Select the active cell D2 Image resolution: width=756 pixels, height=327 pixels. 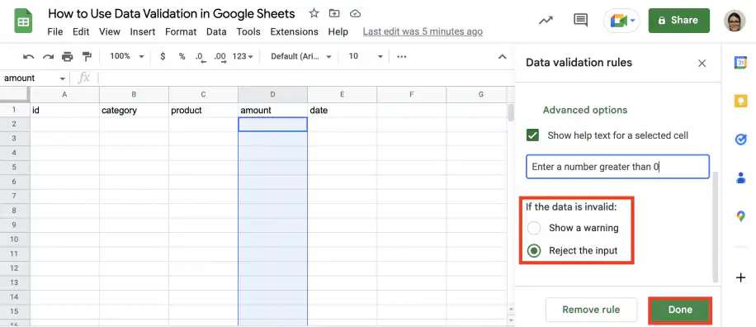point(272,125)
